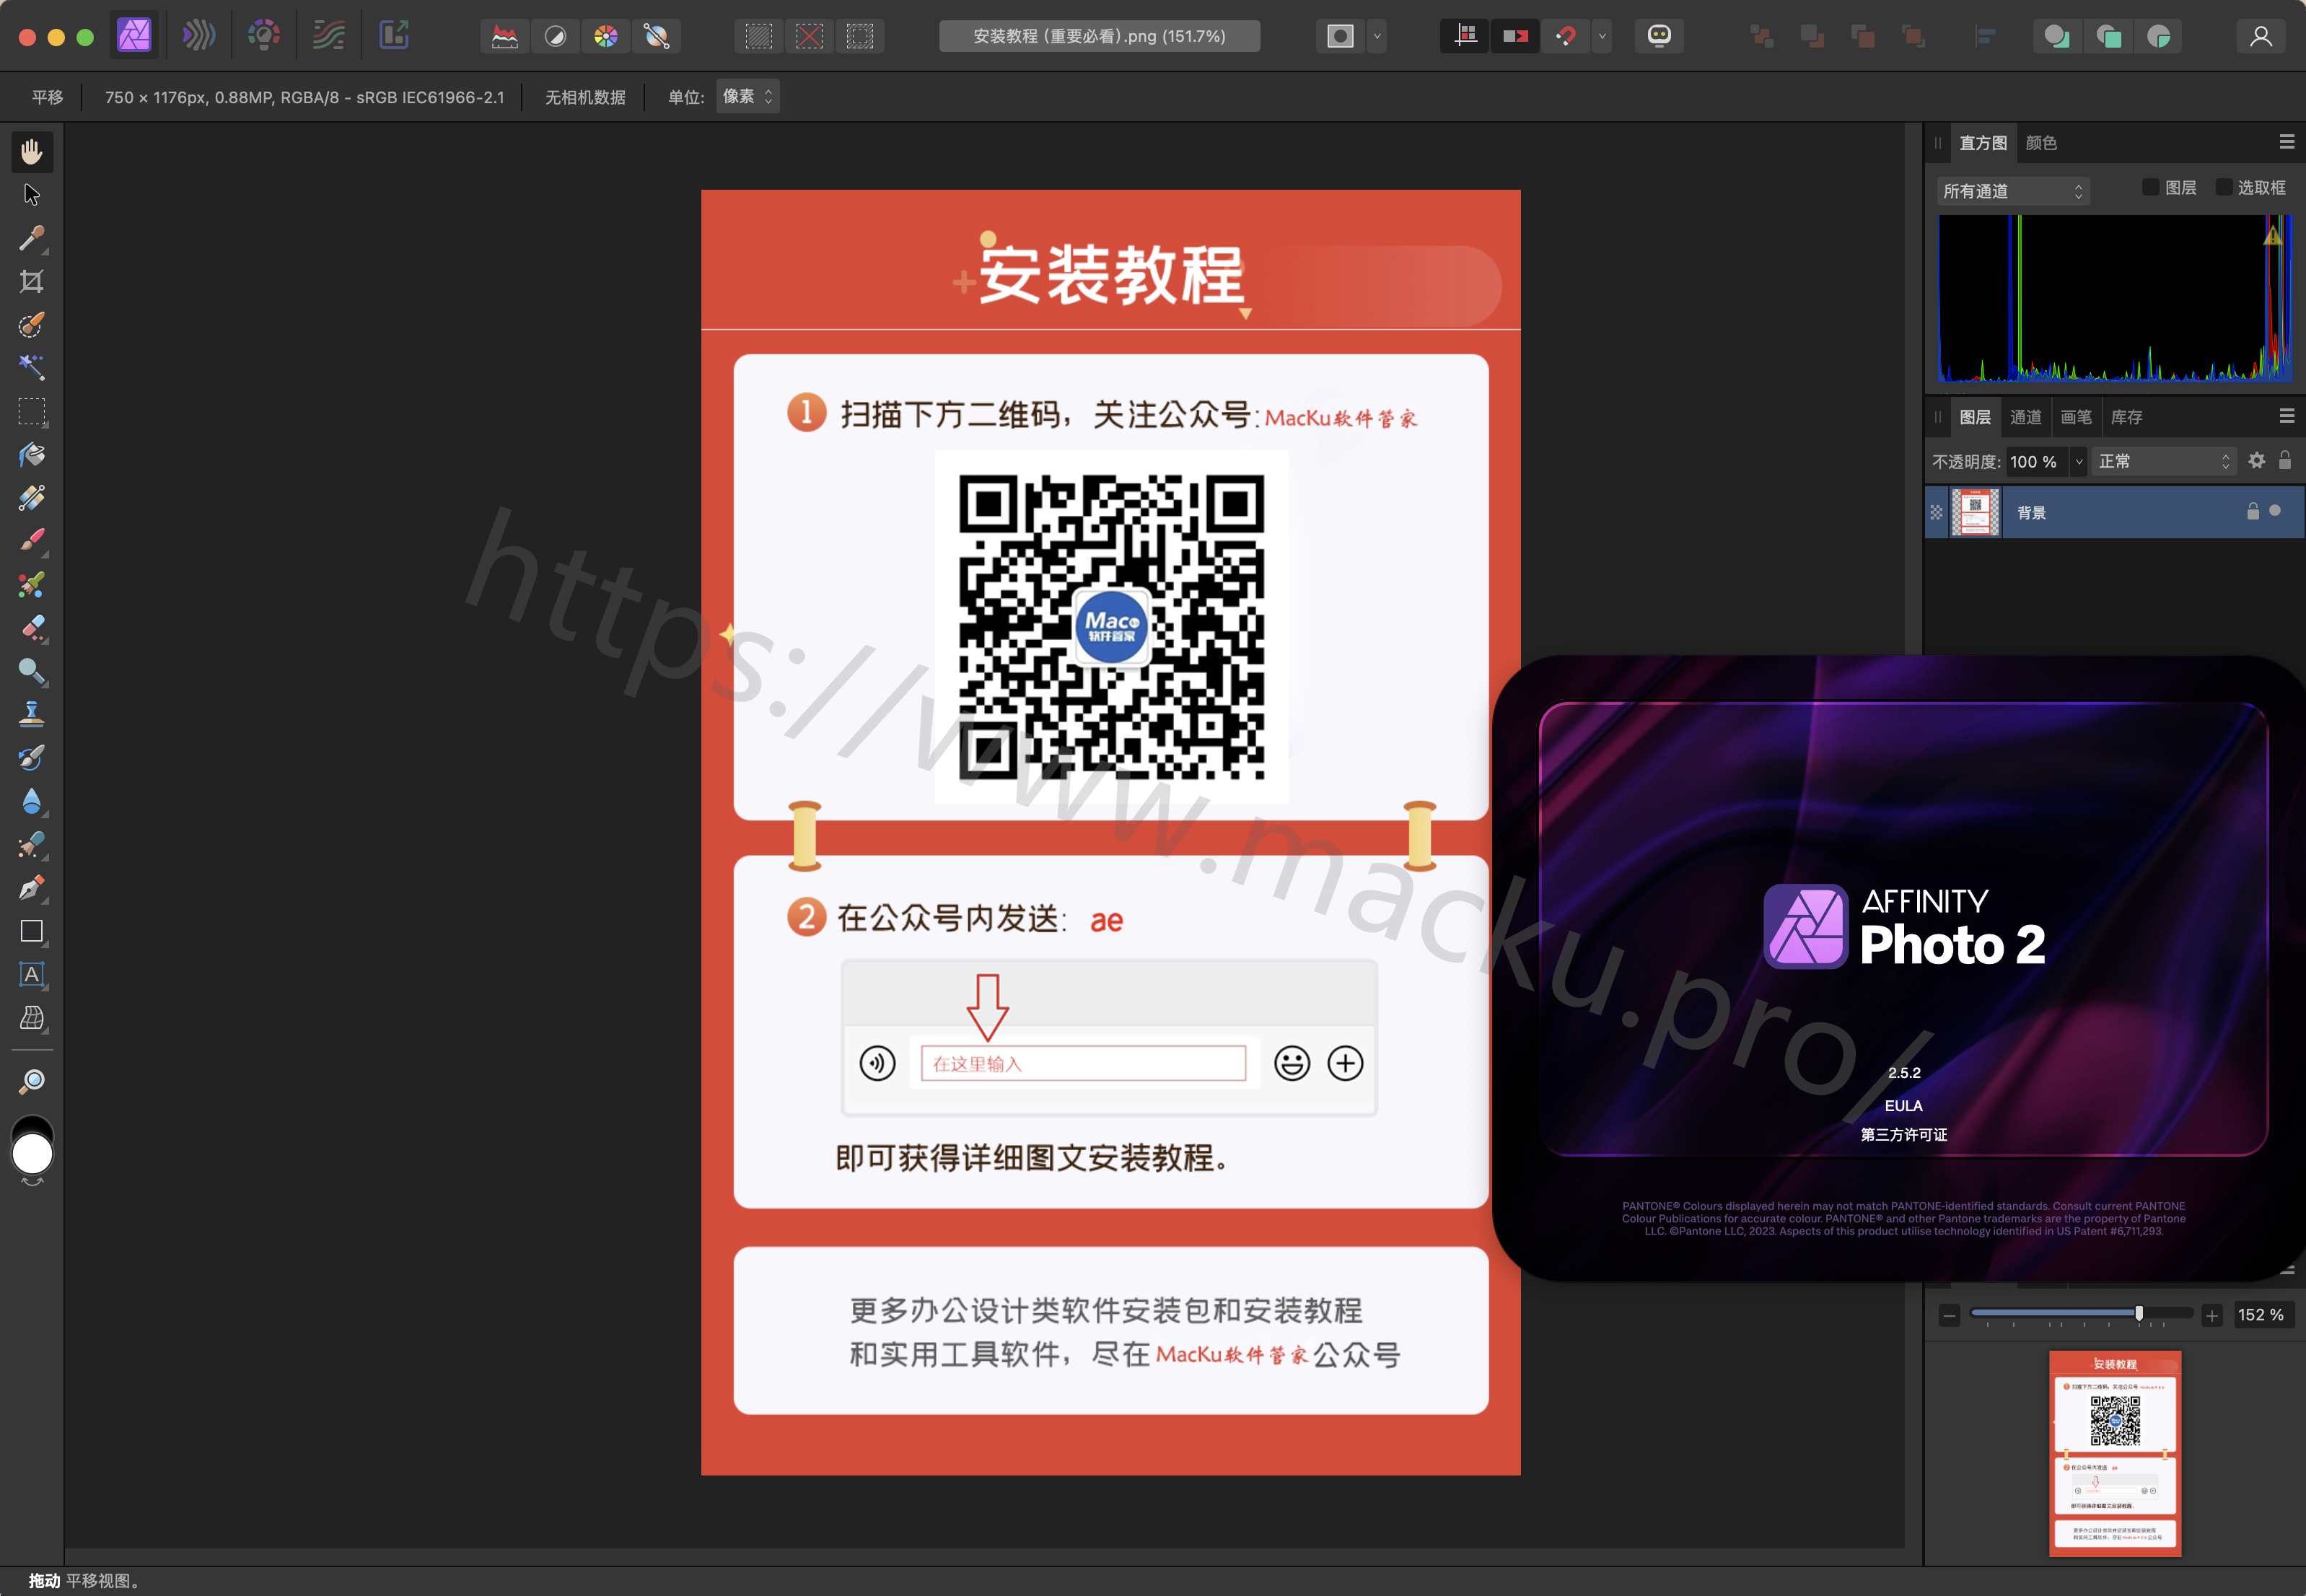Switch to Liquify Persona
The height and width of the screenshot is (1596, 2306).
pos(199,36)
